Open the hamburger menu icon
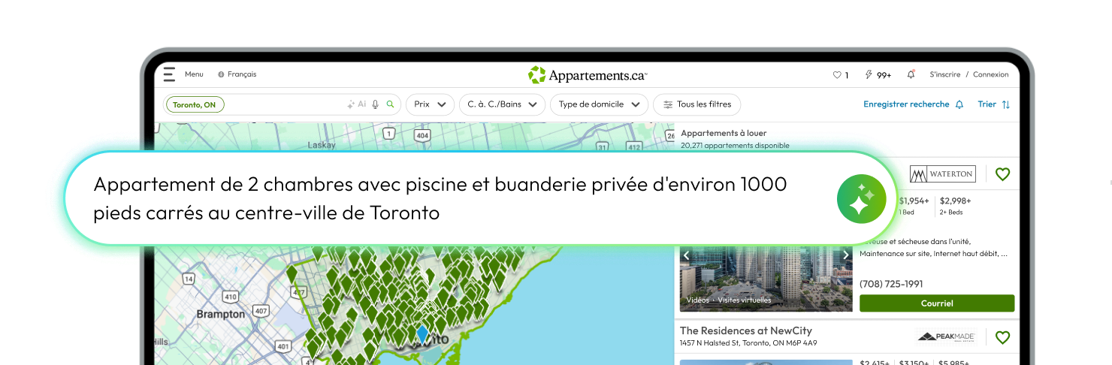 (x=169, y=74)
